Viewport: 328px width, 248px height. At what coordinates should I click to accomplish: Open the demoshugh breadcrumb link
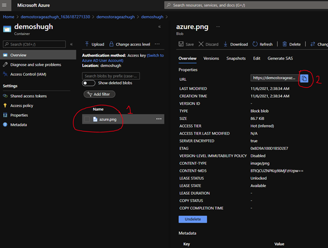click(152, 17)
